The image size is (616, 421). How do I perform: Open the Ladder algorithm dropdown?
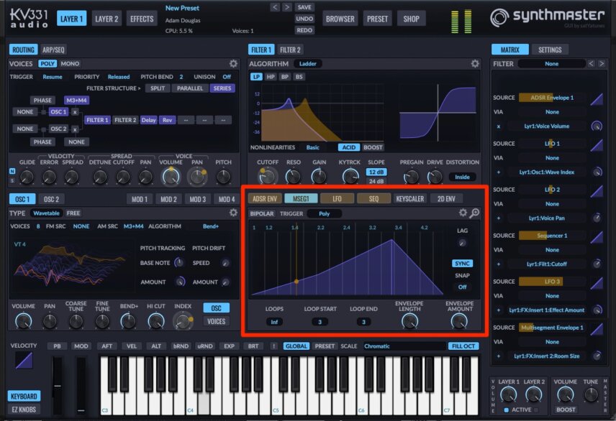(307, 63)
